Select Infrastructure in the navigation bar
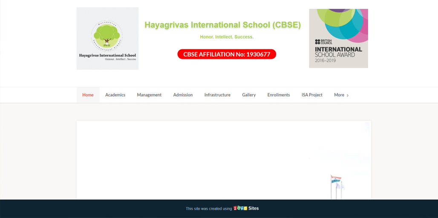Screen dimensions: 438x218 click(217, 95)
